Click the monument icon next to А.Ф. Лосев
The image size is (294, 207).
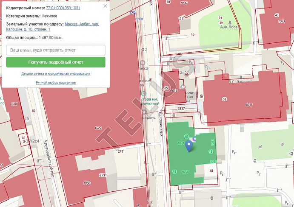click(x=230, y=22)
